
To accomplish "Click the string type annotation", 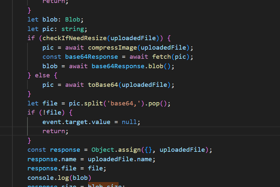I will pyautogui.click(x=74, y=29).
